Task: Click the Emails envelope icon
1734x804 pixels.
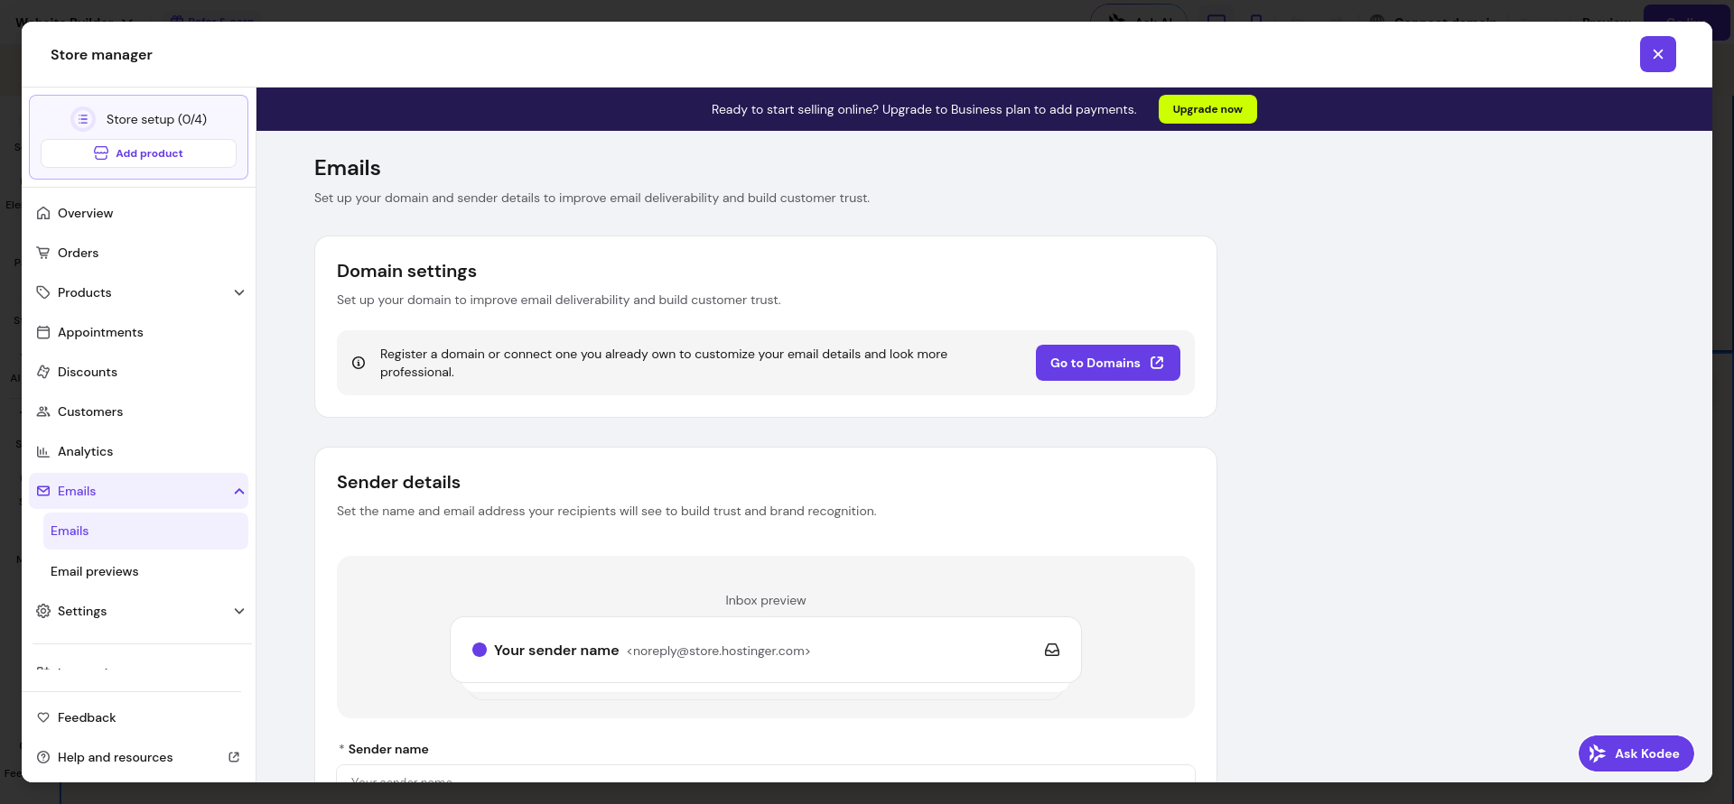Action: 43,491
